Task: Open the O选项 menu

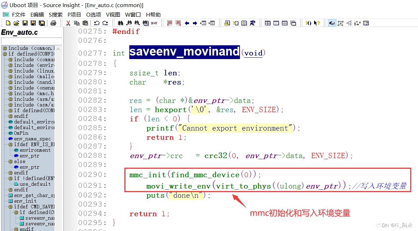Action: (x=94, y=15)
